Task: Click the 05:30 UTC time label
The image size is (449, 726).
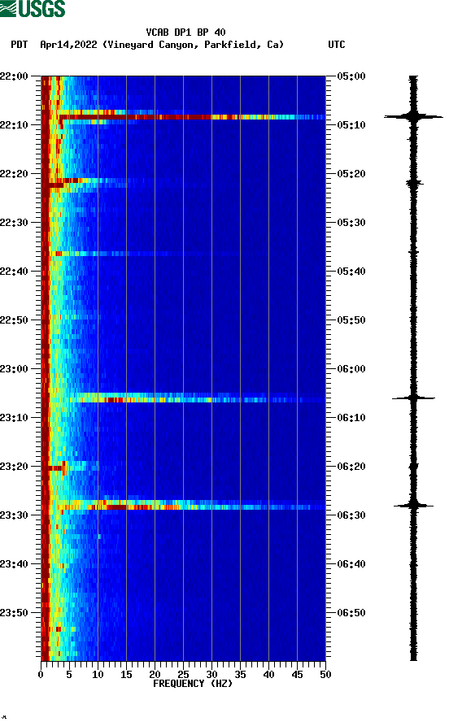Action: click(x=351, y=223)
